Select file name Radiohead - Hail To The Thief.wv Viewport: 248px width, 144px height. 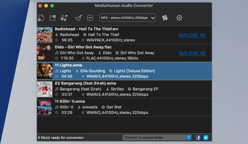pyautogui.click(x=86, y=29)
